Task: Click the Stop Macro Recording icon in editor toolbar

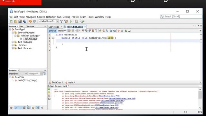Action: coord(122,31)
